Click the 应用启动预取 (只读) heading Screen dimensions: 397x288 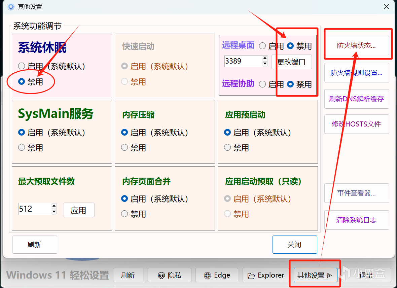click(263, 181)
